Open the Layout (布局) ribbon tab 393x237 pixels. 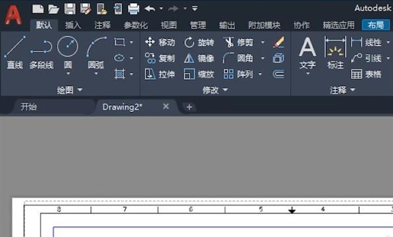pos(375,25)
